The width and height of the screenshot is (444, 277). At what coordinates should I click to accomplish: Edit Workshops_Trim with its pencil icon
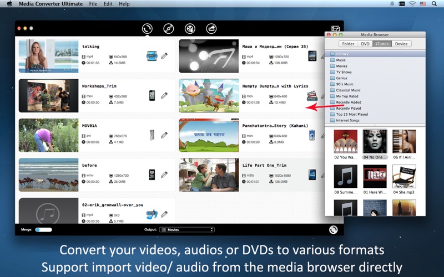(164, 95)
